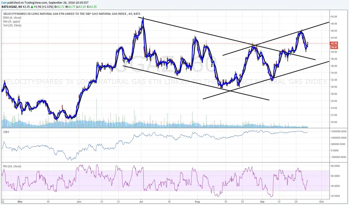This screenshot has height=205, width=349.
Task: Click the RSI (14, close) pane label
Action: (x=12, y=166)
